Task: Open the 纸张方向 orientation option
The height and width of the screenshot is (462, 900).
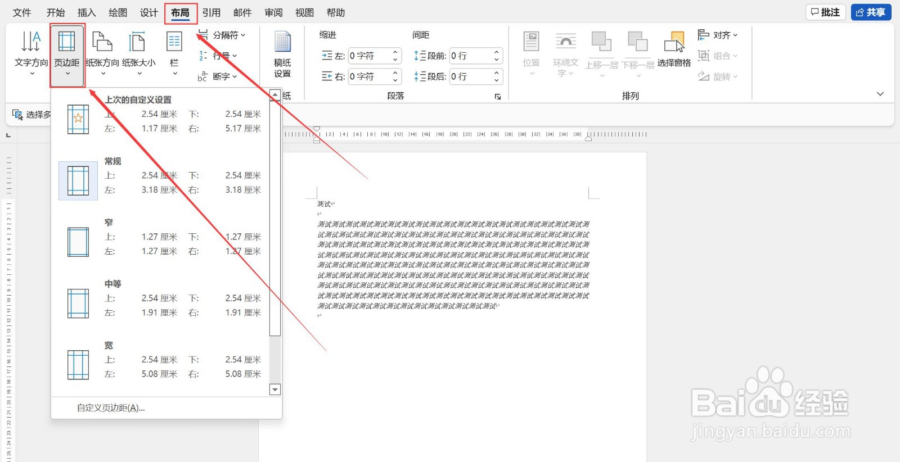Action: (x=102, y=53)
